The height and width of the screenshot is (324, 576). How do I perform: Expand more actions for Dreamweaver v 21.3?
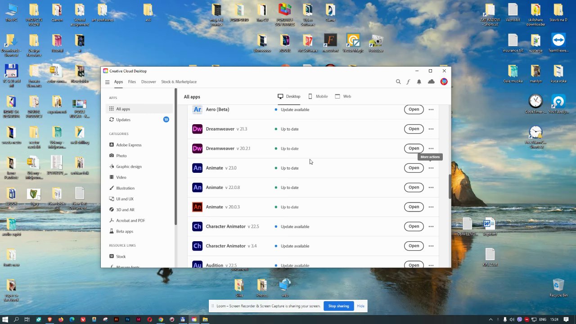coord(431,129)
